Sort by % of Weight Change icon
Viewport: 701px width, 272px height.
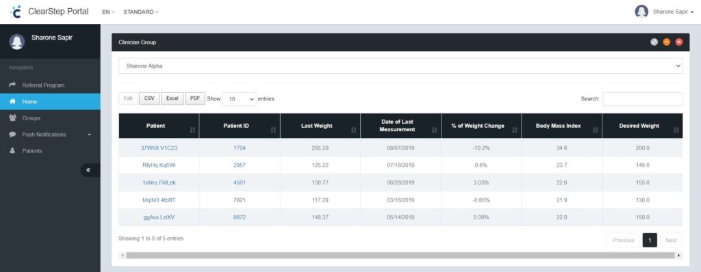pyautogui.click(x=515, y=130)
